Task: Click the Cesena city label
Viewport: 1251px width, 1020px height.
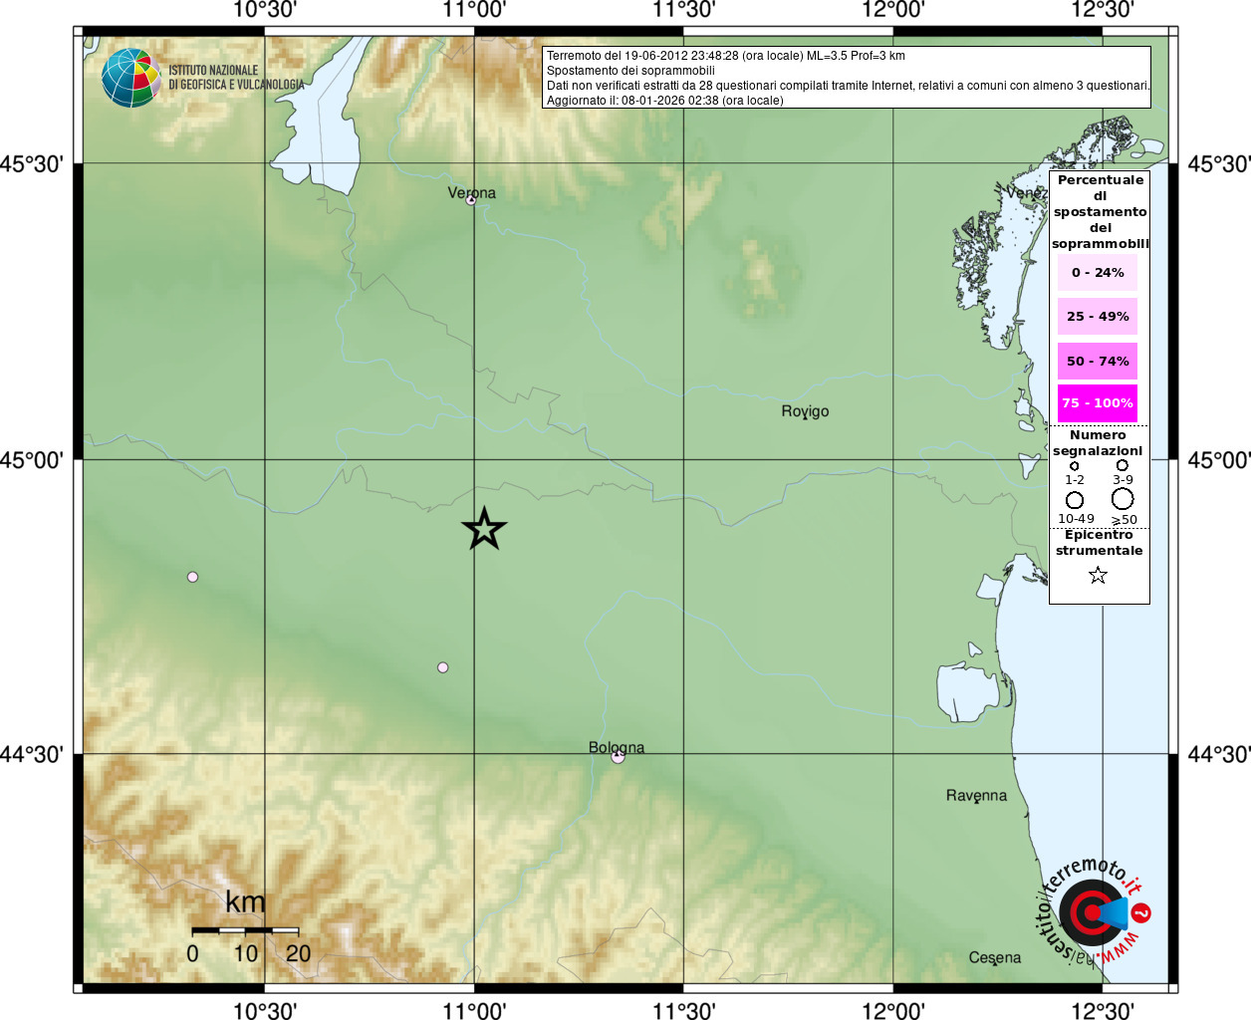Action: (x=995, y=957)
